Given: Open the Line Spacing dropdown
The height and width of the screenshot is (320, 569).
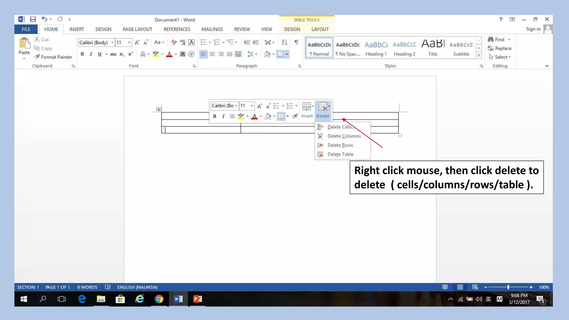Looking at the screenshot, I should (x=252, y=54).
